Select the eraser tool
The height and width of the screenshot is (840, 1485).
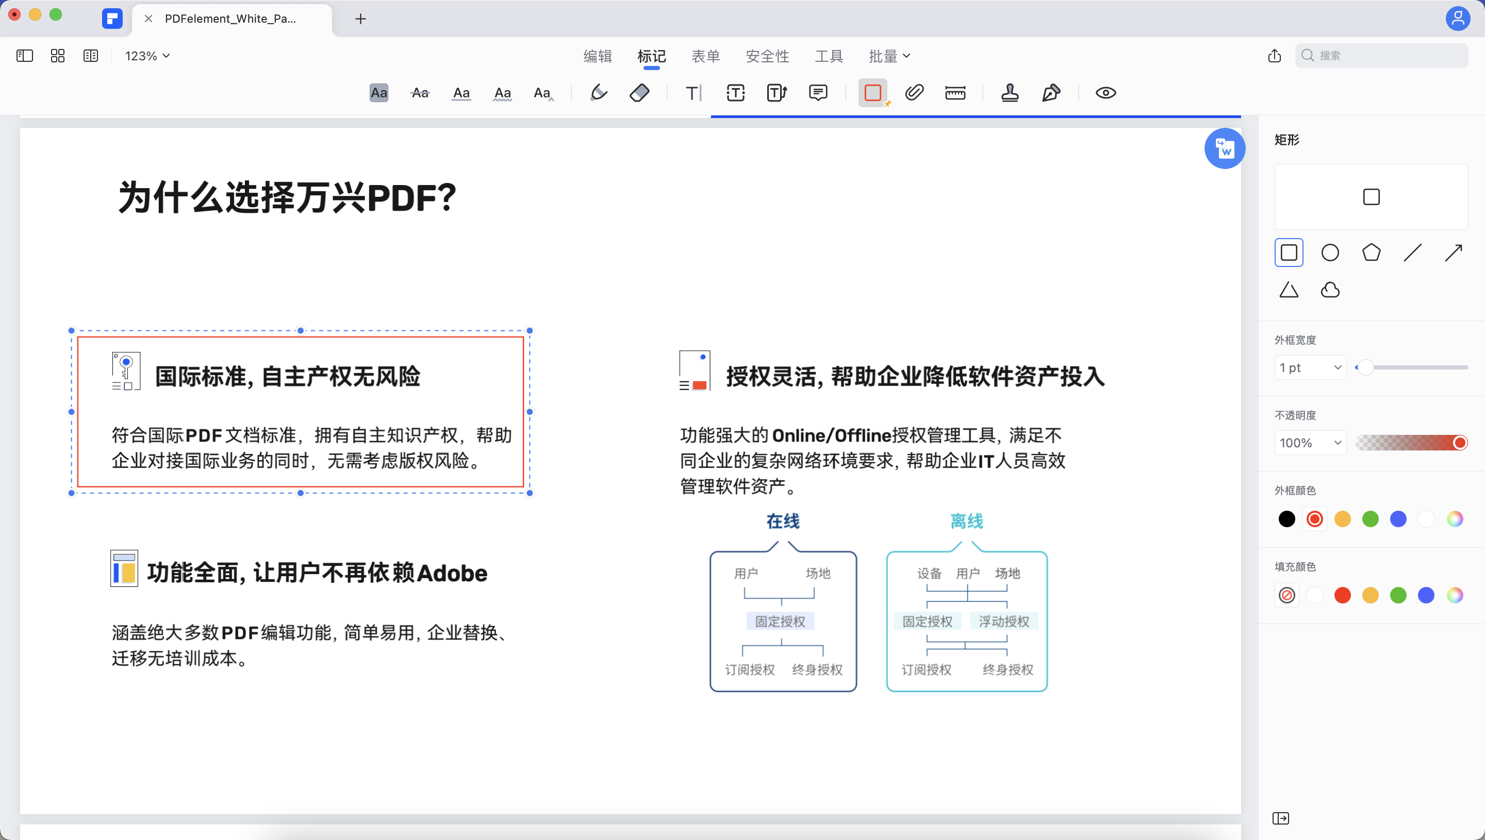[x=640, y=92]
